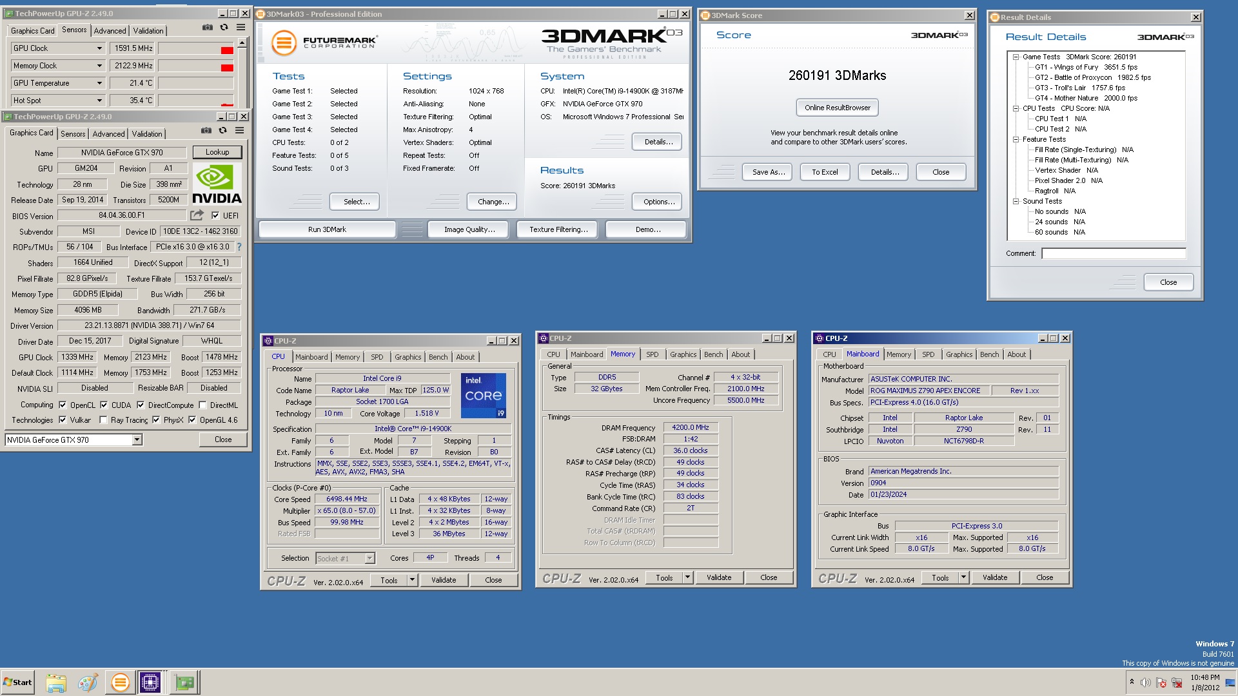The image size is (1238, 696).
Task: Open the Hot Spot sensor dropdown
Action: tap(99, 101)
